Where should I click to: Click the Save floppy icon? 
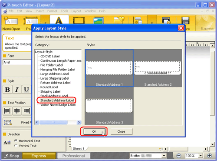pyautogui.click(x=185, y=20)
